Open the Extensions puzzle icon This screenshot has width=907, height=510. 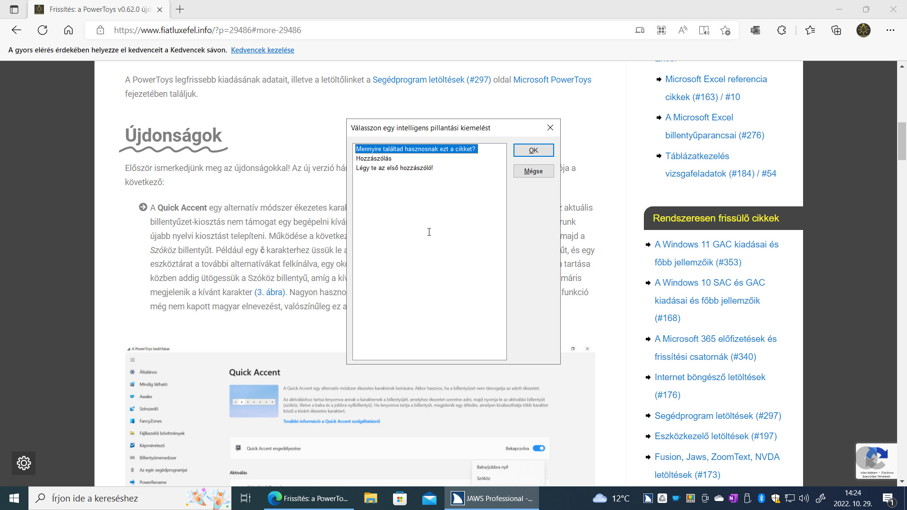tap(781, 30)
